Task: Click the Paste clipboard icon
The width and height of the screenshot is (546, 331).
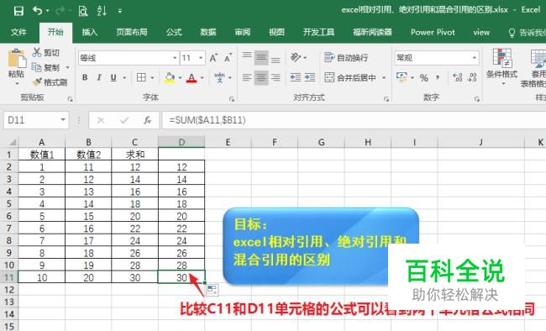Action: [16, 58]
